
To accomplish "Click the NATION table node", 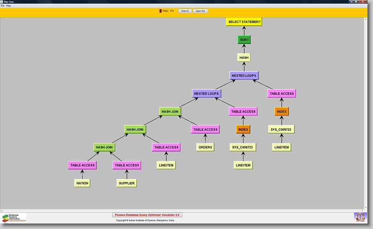I will pyautogui.click(x=82, y=183).
